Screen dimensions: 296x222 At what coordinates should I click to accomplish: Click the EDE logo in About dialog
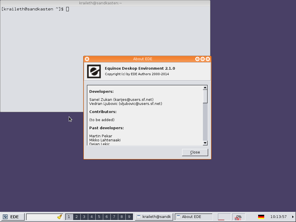(94, 71)
